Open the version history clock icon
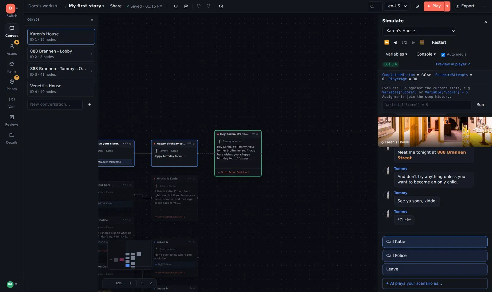The width and height of the screenshot is (492, 292). pyautogui.click(x=221, y=6)
